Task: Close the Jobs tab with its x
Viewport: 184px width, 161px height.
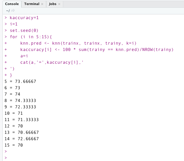Action: 59,4
